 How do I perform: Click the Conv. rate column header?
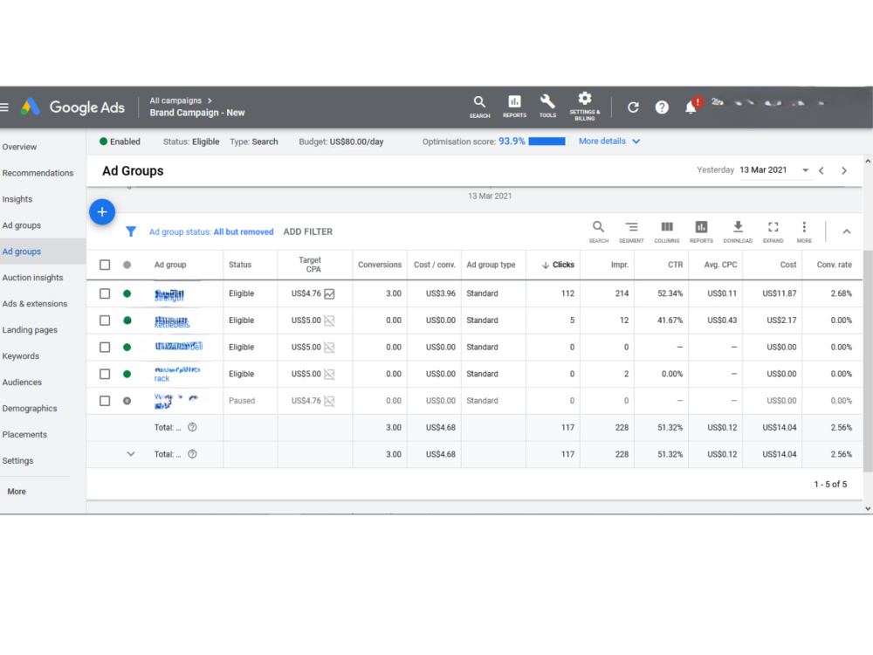click(x=834, y=265)
